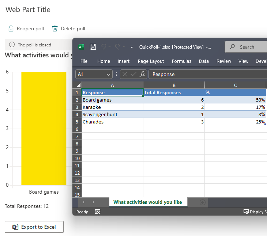Screen dimensions: 267x236
Task: Click the Delete poll trash icon
Action: [x=54, y=28]
